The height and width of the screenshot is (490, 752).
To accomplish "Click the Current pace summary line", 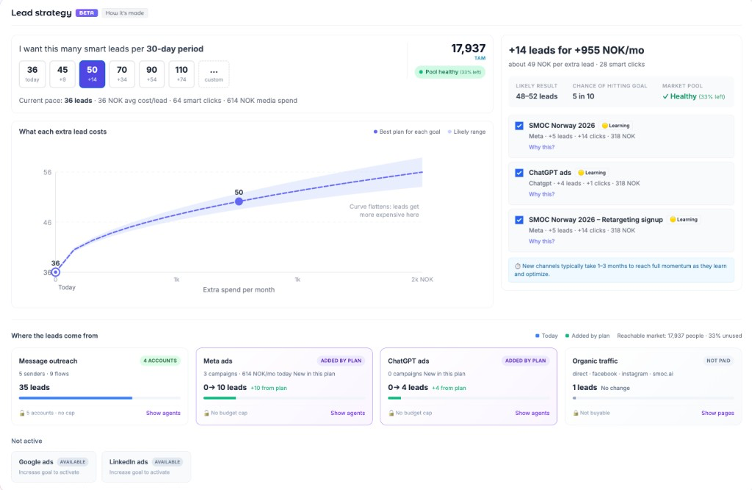I will coord(159,101).
